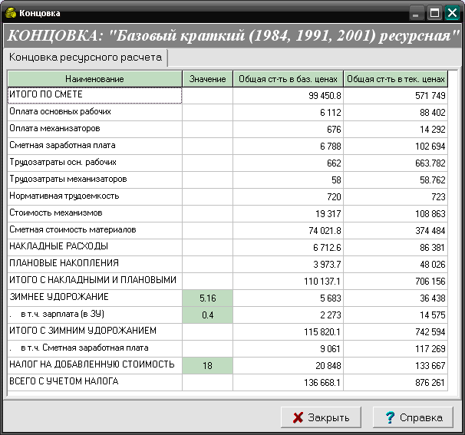This screenshot has width=465, height=435.
Task: Click current price cell 102 694
Action: (396, 147)
